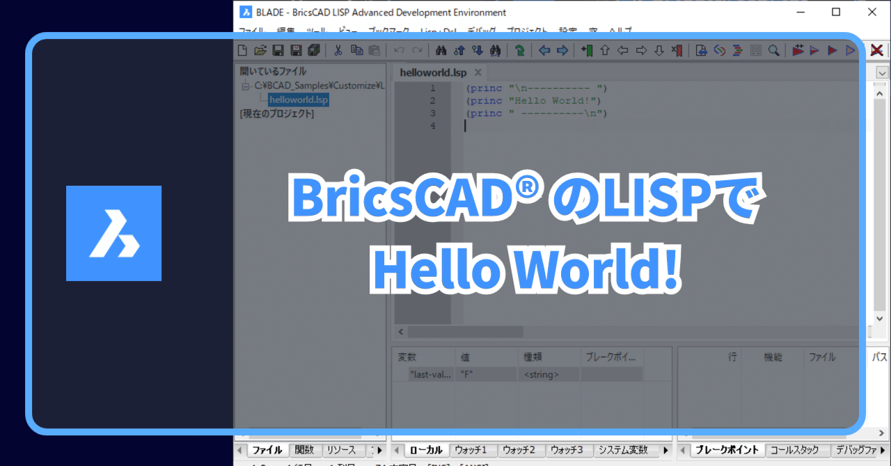
Task: Open the chevron dropdown above the editor scrollbar
Action: 881,72
